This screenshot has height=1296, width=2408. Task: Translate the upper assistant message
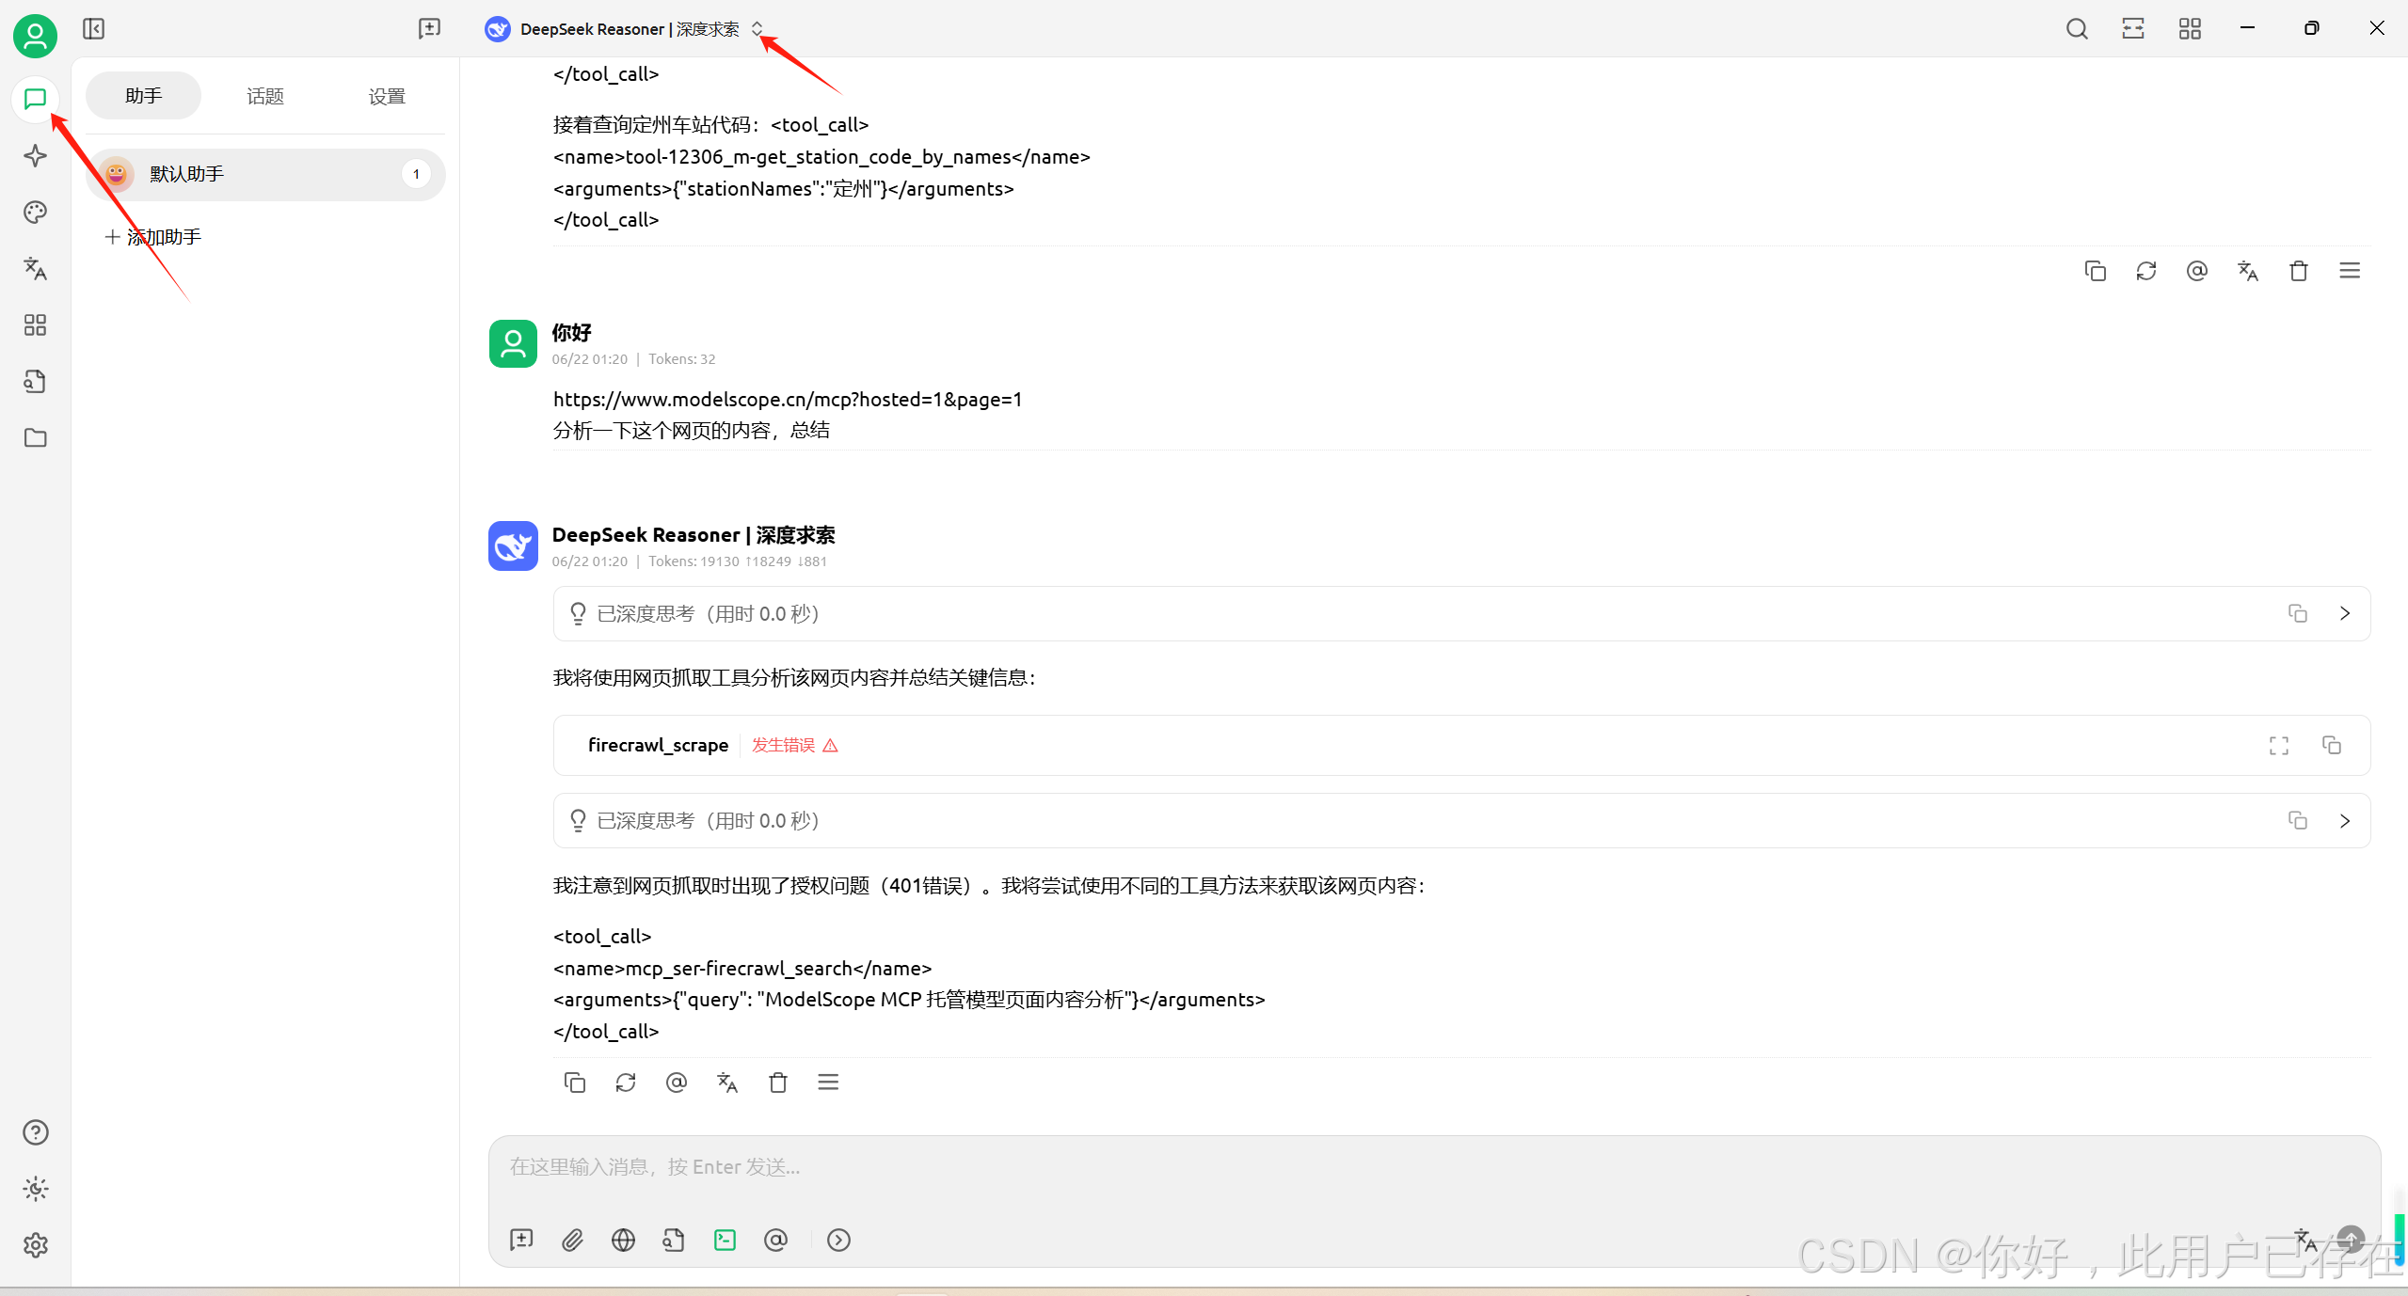coord(2247,271)
